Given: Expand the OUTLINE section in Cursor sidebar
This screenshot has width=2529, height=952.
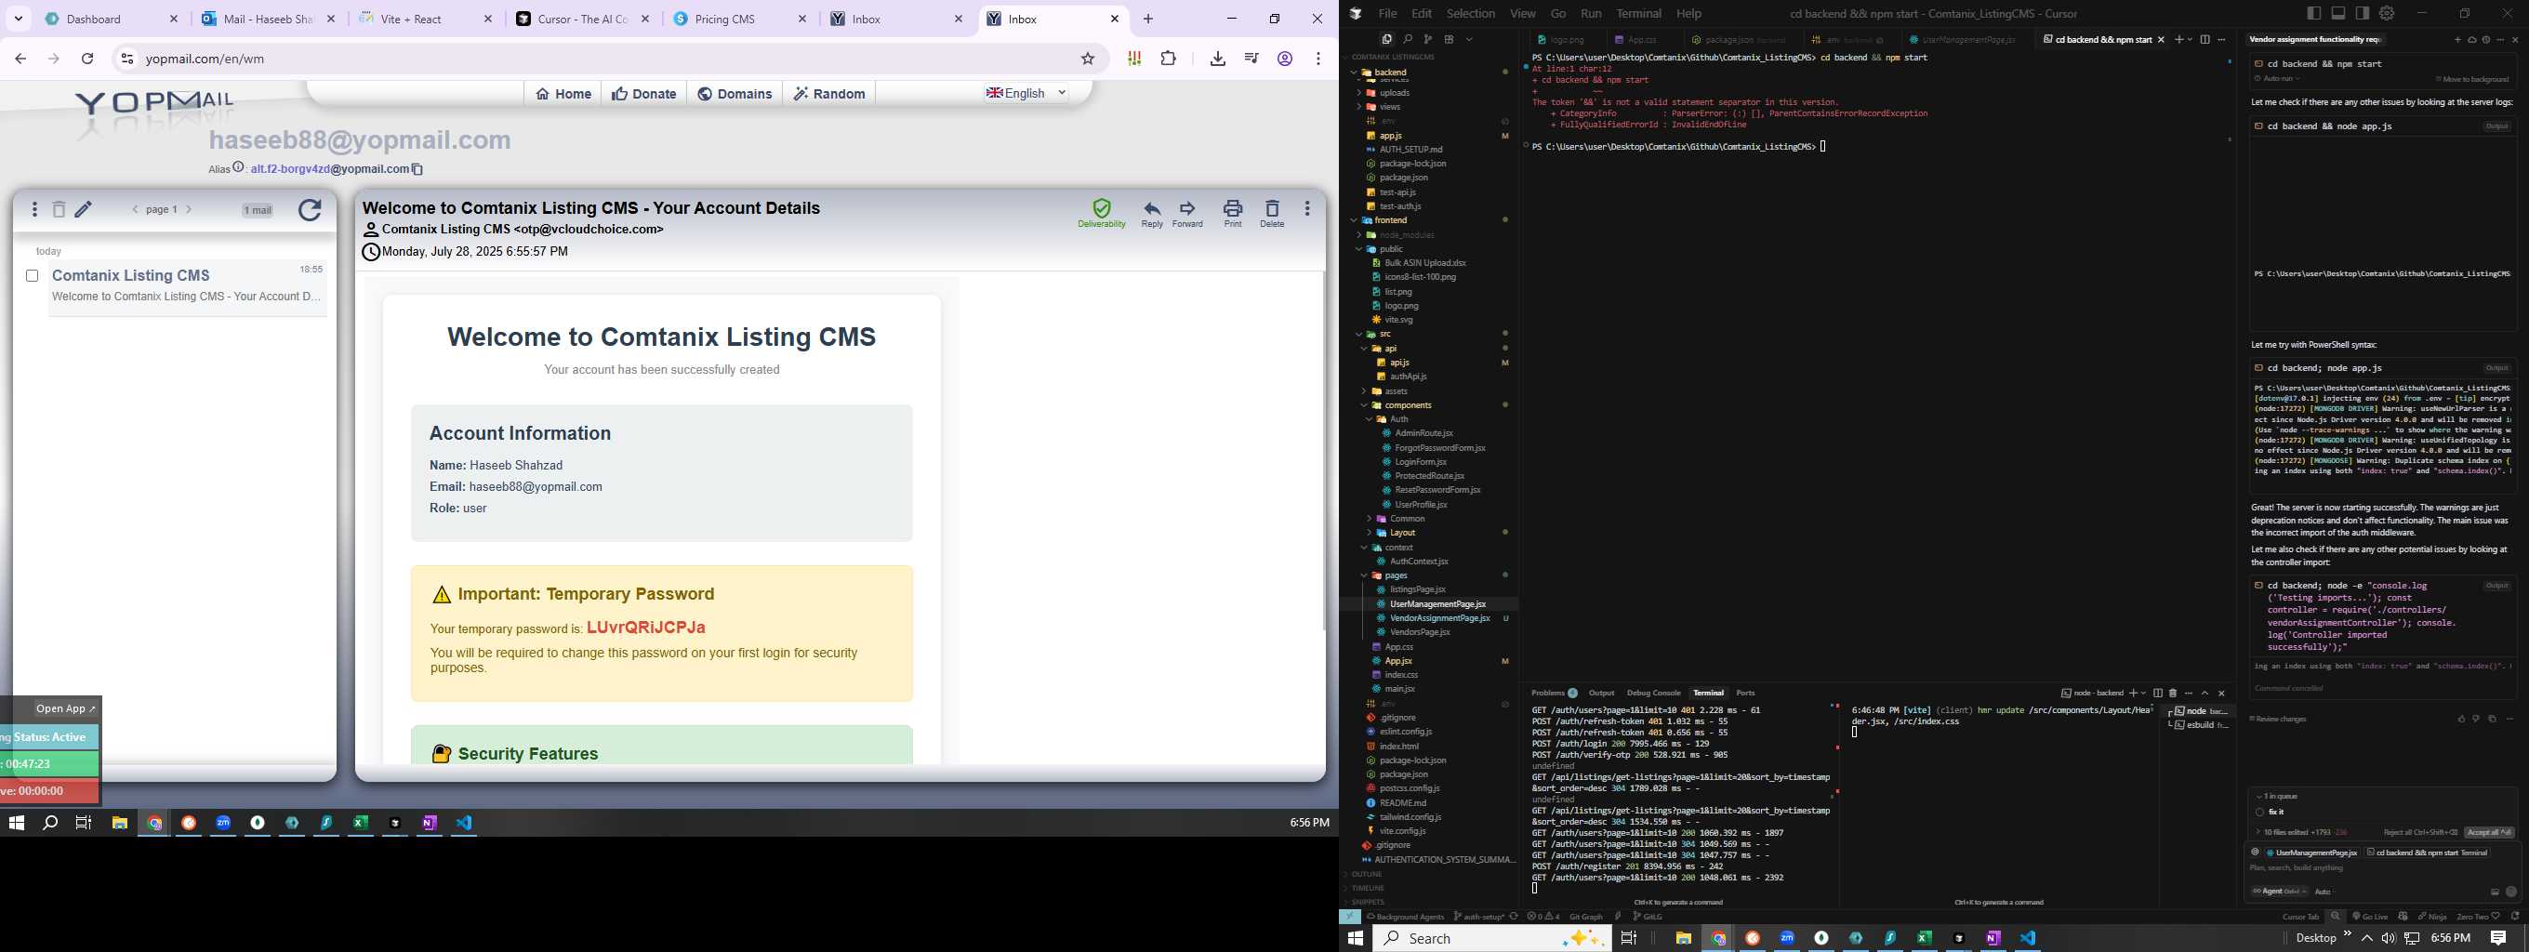Looking at the screenshot, I should tap(1367, 875).
